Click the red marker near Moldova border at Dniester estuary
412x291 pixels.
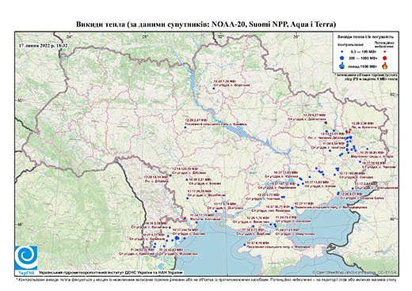185,218
